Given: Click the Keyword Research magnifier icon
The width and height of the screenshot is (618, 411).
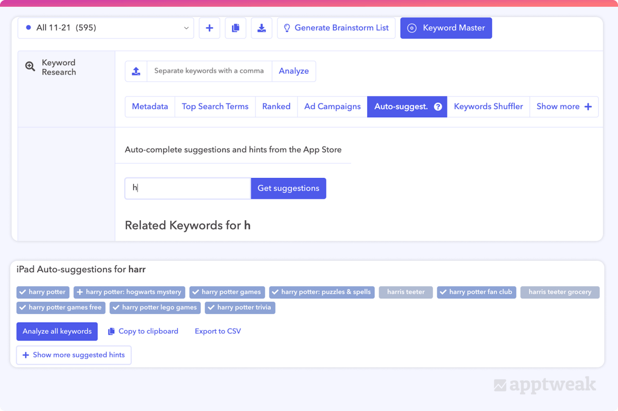Looking at the screenshot, I should (x=30, y=66).
